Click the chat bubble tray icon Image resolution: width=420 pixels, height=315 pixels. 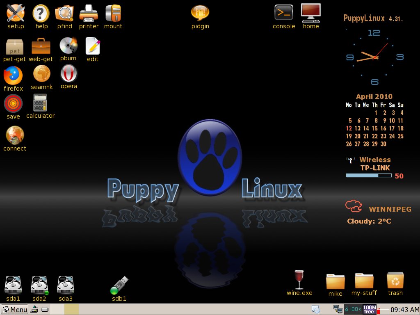315,310
